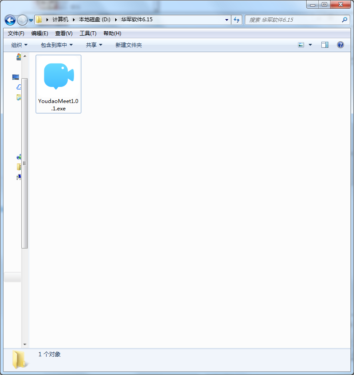Open the 组织 dropdown
The width and height of the screenshot is (354, 375).
pos(19,45)
